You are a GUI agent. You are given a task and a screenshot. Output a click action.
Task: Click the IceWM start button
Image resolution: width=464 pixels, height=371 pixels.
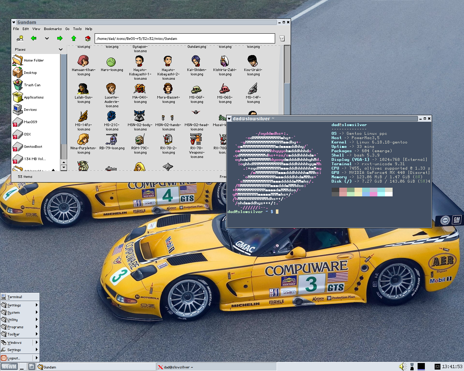coord(9,367)
